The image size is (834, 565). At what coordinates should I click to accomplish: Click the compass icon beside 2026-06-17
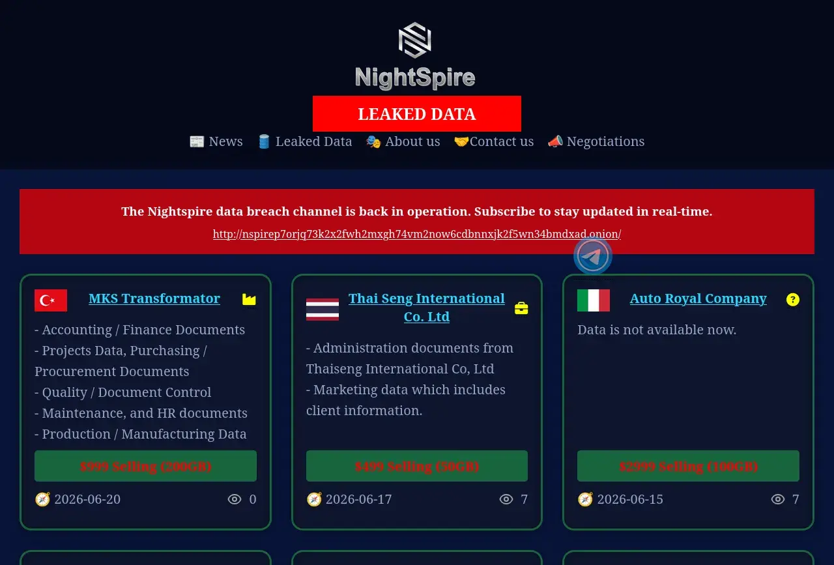pyautogui.click(x=314, y=499)
